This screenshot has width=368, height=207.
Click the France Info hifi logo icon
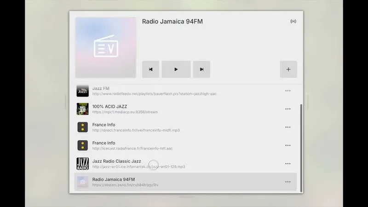click(83, 145)
